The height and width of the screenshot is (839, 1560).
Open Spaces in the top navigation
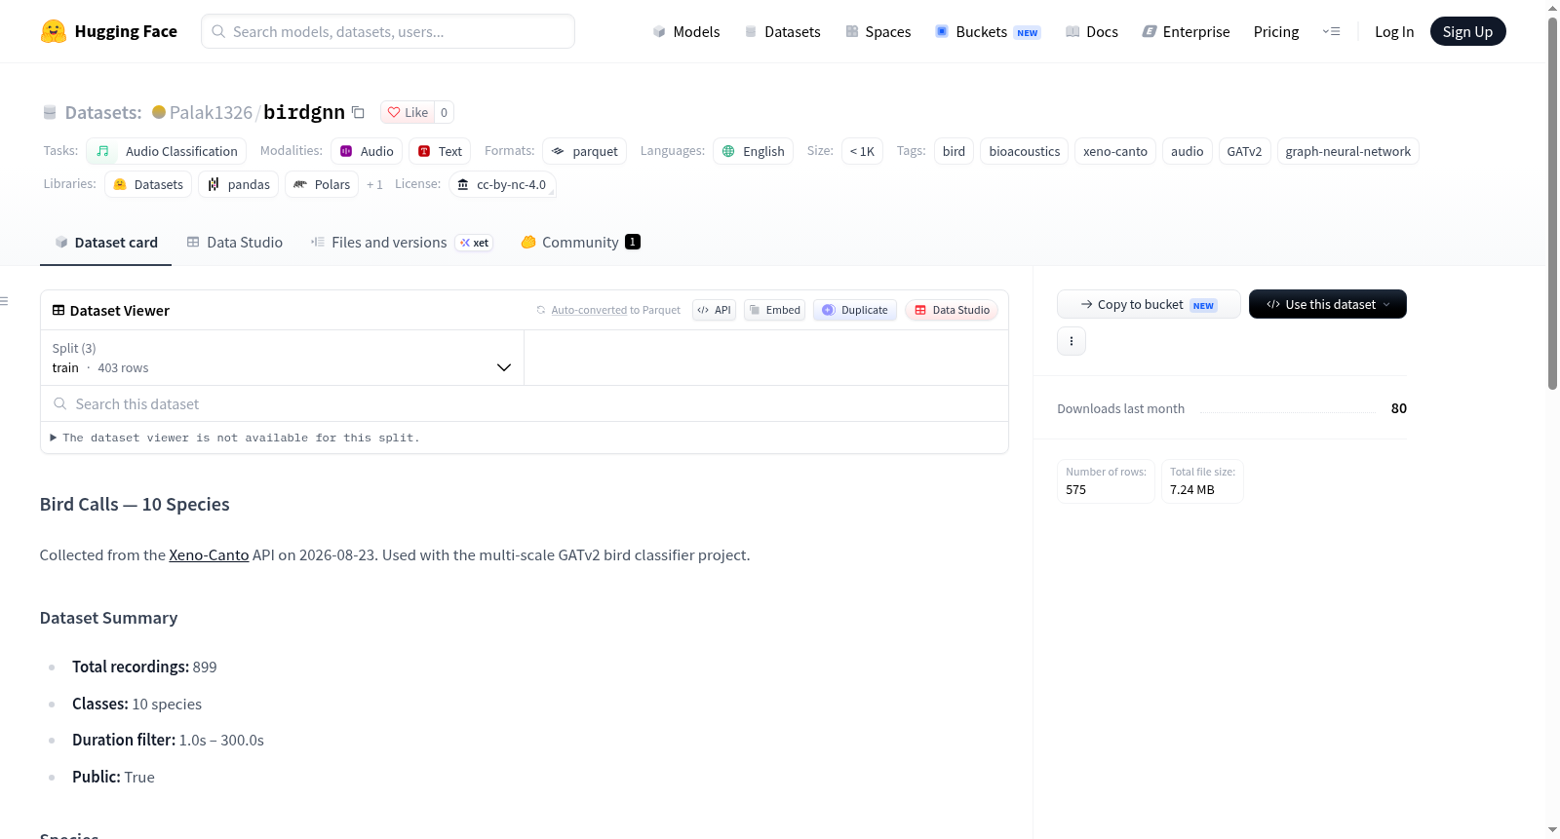tap(877, 31)
